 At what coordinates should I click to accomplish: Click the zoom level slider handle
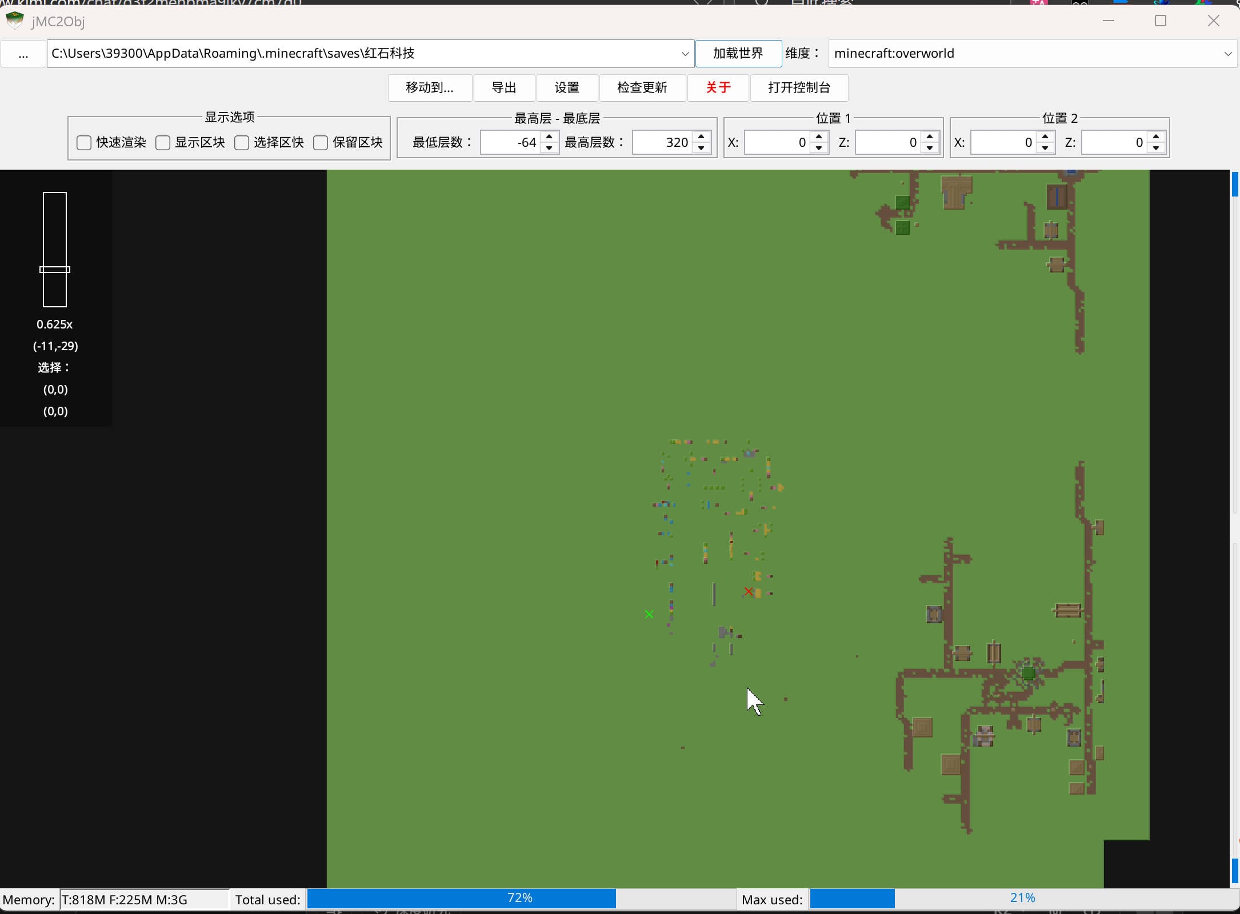point(55,270)
